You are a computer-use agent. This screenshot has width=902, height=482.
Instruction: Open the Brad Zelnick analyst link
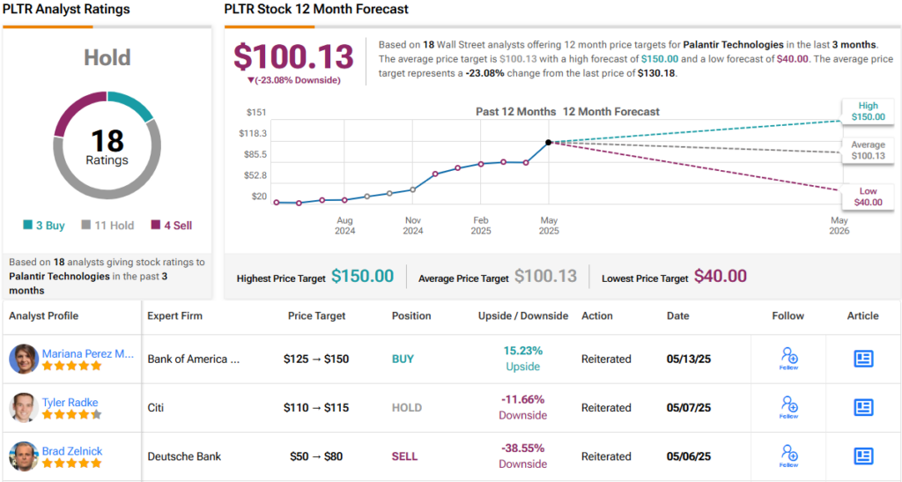click(x=72, y=451)
